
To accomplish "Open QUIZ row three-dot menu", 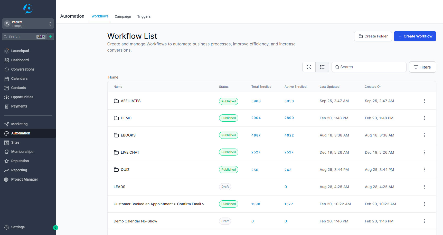I will [x=425, y=170].
